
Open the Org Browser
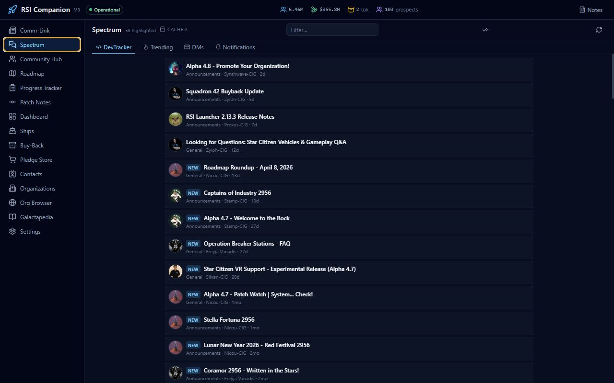pos(42,203)
